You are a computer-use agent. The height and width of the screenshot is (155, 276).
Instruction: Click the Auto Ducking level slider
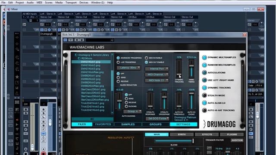pos(119,101)
